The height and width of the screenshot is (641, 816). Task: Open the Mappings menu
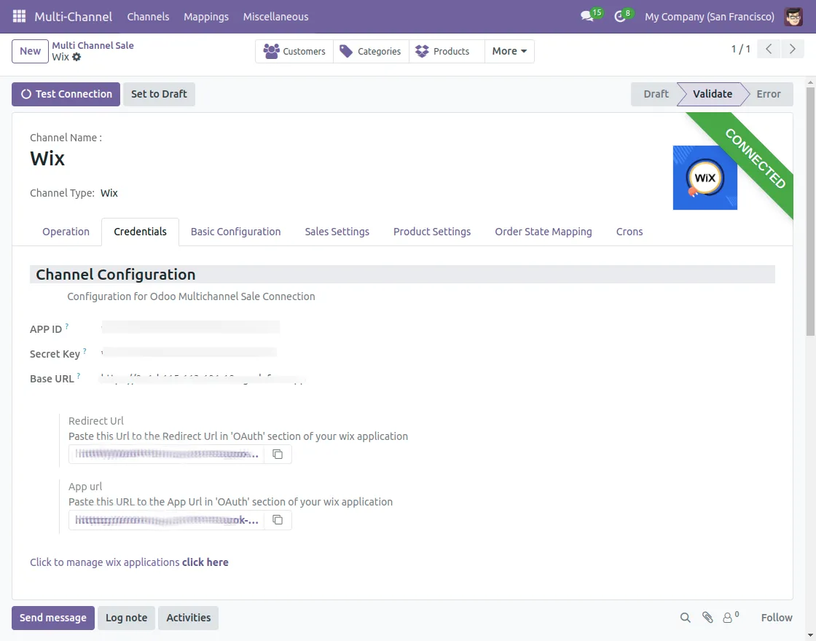pos(206,17)
